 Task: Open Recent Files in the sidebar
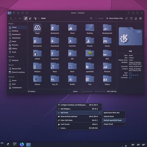point(18,69)
